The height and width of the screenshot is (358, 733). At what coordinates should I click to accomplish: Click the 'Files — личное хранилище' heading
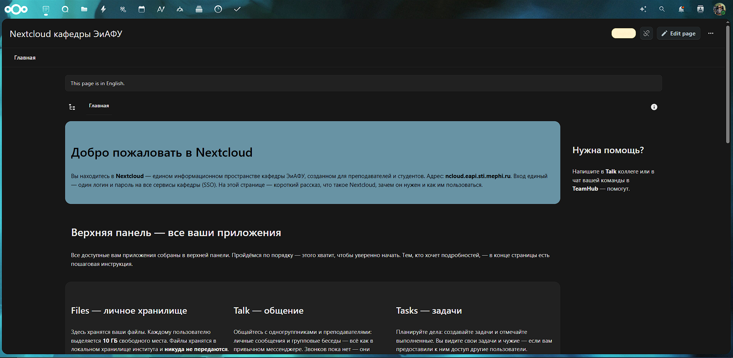point(129,311)
